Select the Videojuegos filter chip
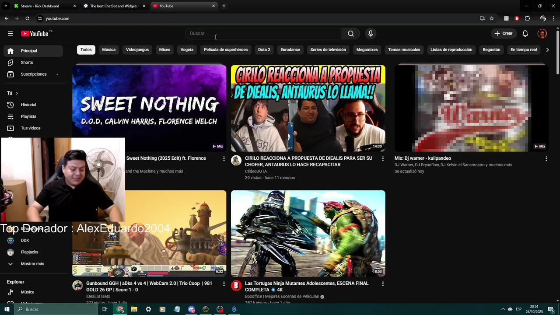 point(137,50)
